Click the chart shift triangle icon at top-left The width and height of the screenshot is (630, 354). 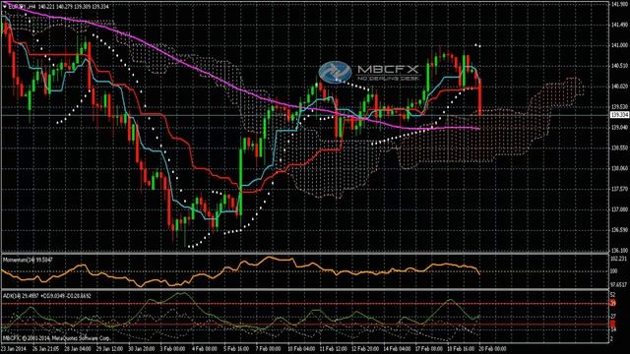click(5, 7)
